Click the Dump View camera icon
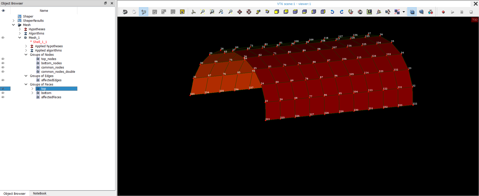 125,12
